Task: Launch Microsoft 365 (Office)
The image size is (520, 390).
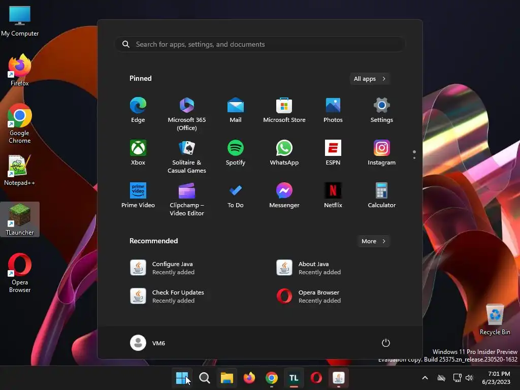Action: pyautogui.click(x=187, y=114)
